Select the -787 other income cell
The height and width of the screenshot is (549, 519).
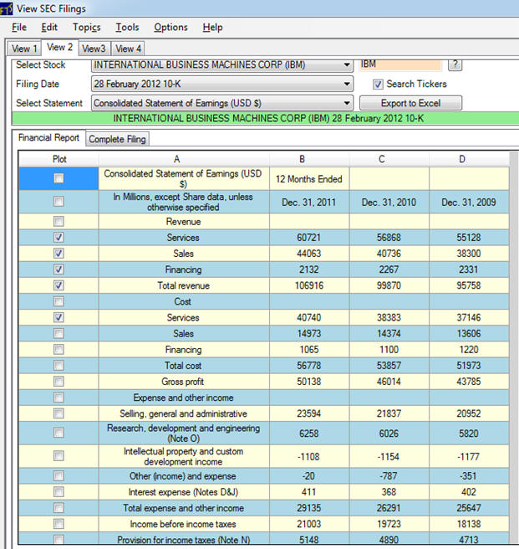389,476
